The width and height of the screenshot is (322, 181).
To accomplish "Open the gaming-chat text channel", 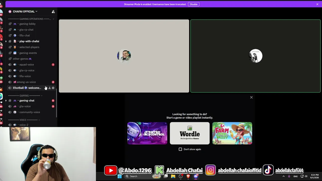I will click(31, 101).
